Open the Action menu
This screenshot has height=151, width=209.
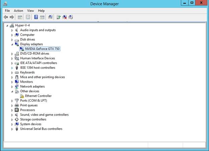coord(18,11)
